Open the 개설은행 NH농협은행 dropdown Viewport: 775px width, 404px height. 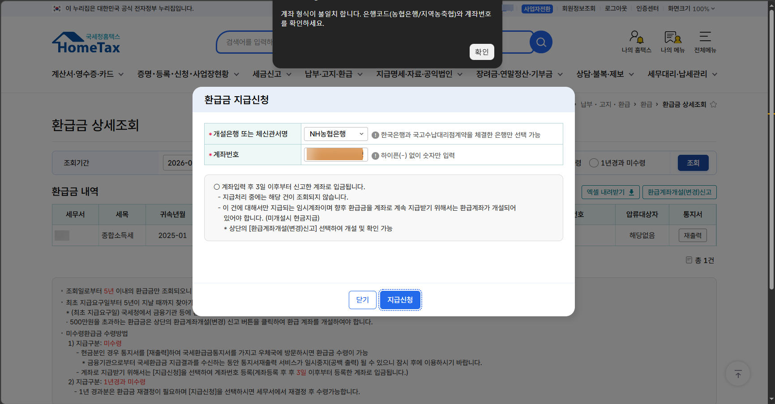pyautogui.click(x=336, y=134)
